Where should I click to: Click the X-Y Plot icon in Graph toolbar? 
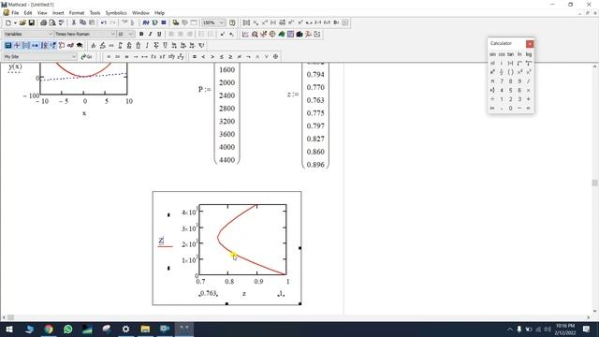click(x=245, y=35)
